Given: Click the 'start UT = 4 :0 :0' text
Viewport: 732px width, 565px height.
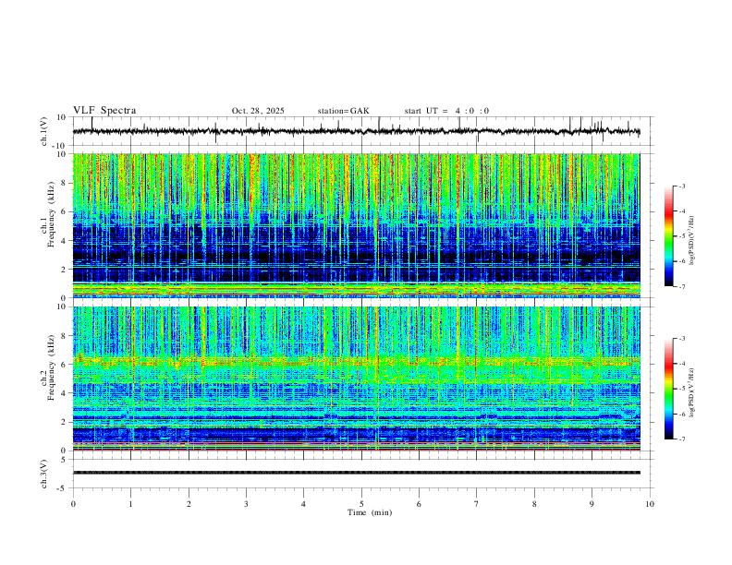Looking at the screenshot, I should click(x=446, y=111).
